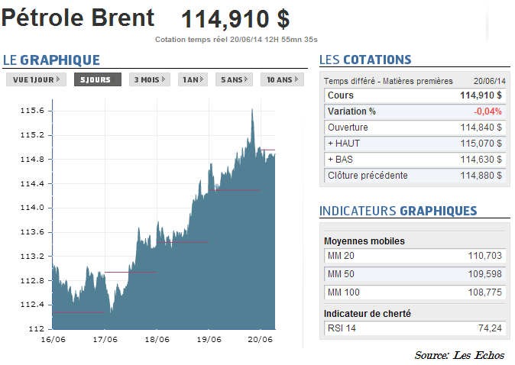
Task: Click the Variation % label
Action: click(x=351, y=111)
